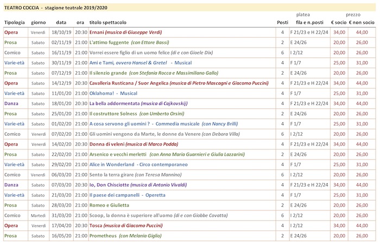The height and width of the screenshot is (245, 380).
Task: Select 'Venerdì' in the Ernani row
Action: 38,32
